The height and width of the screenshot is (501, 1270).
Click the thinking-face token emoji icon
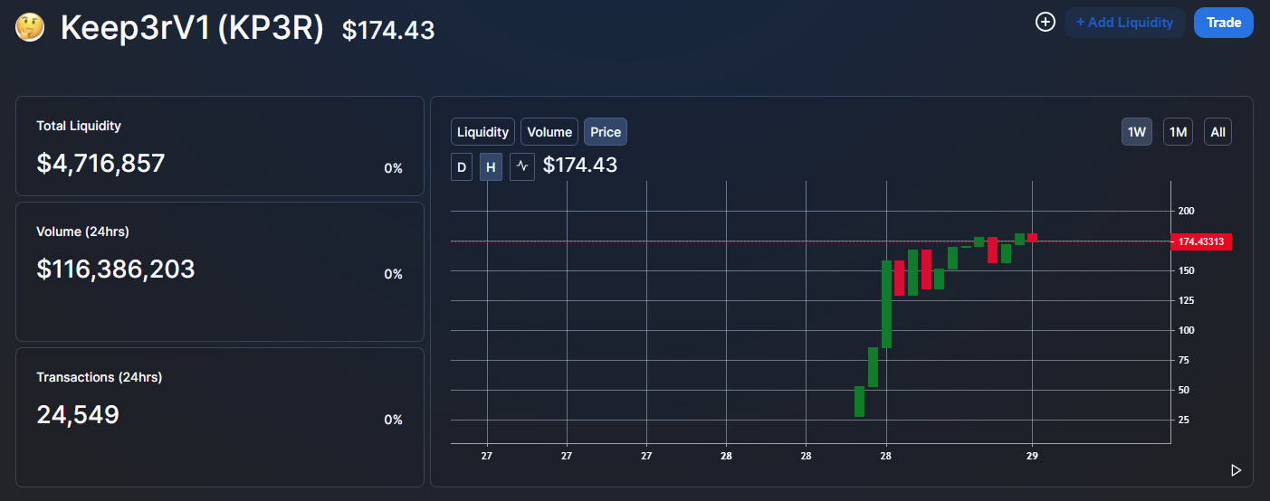(x=31, y=27)
